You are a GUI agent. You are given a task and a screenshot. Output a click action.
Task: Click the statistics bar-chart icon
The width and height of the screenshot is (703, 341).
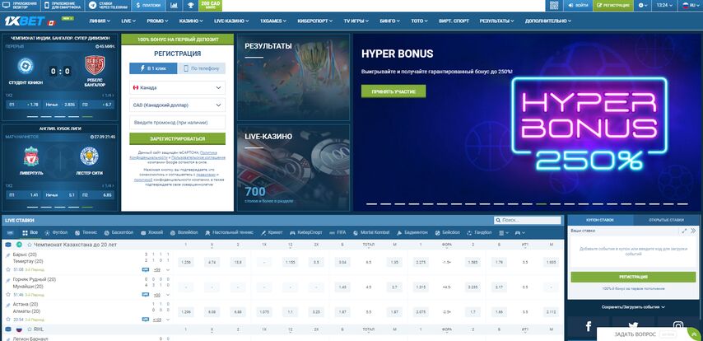174,6
